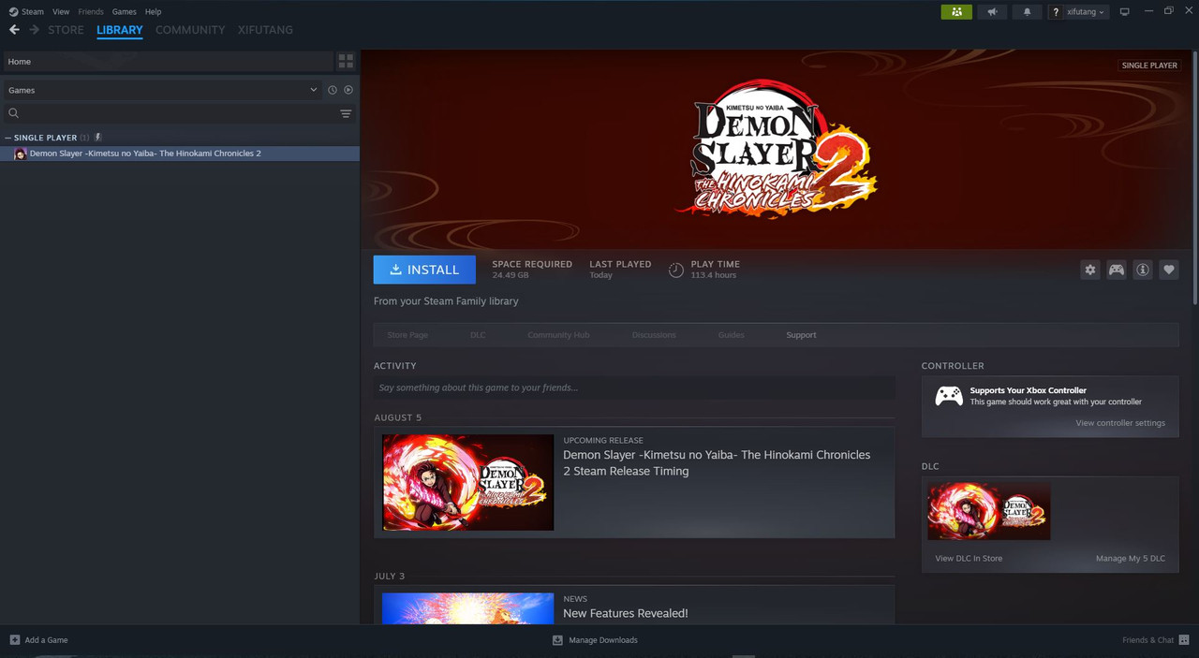Screen dimensions: 1199x658
Task: Open advanced filter options icon
Action: coord(346,113)
